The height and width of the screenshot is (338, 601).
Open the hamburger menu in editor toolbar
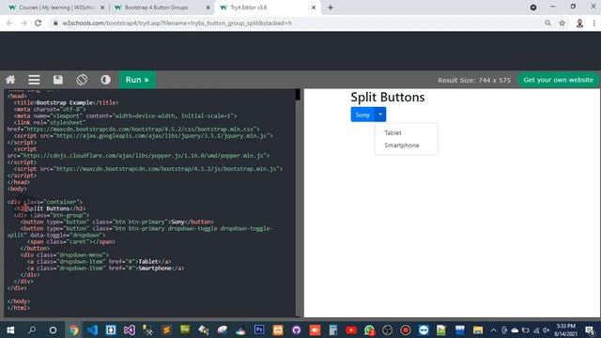point(34,80)
